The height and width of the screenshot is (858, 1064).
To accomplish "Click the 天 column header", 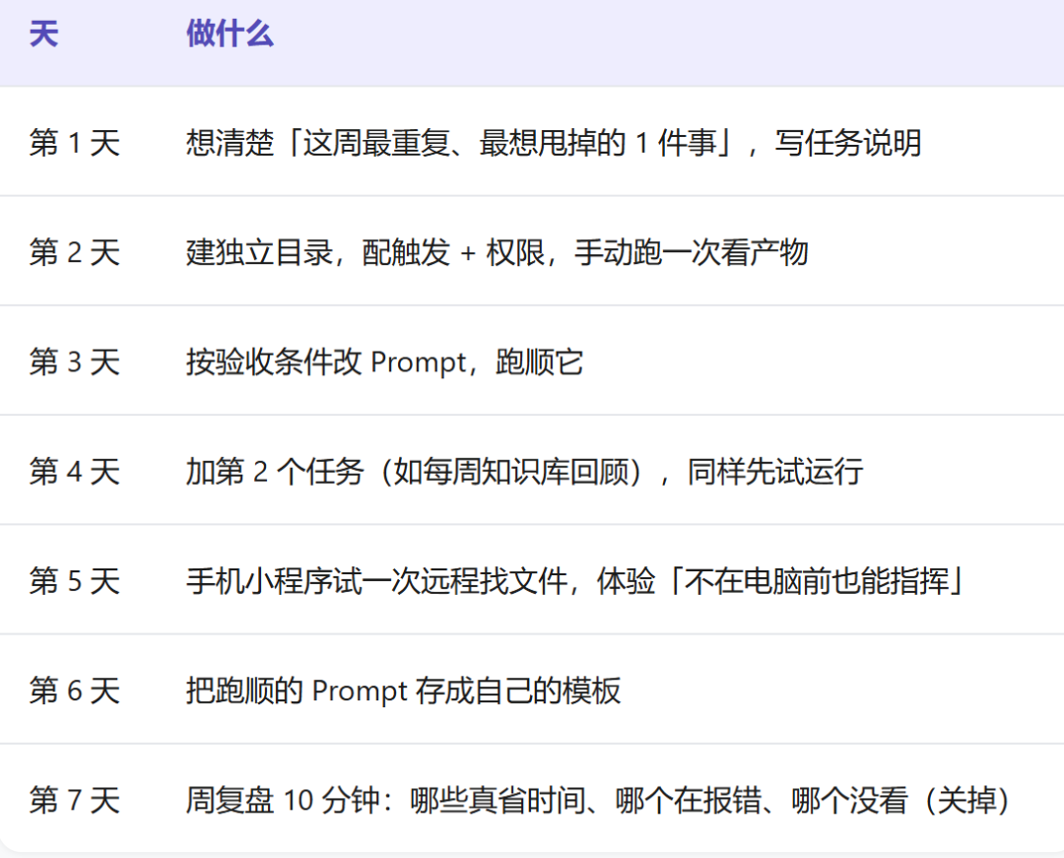I will 43,33.
